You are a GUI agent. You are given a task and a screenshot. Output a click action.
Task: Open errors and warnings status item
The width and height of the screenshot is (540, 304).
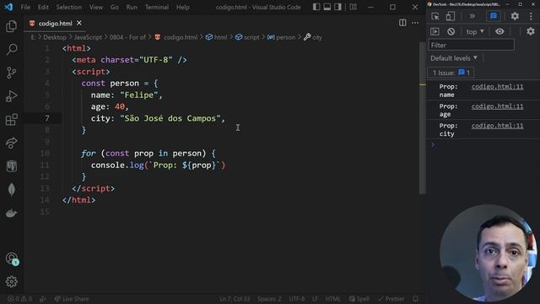click(20, 299)
